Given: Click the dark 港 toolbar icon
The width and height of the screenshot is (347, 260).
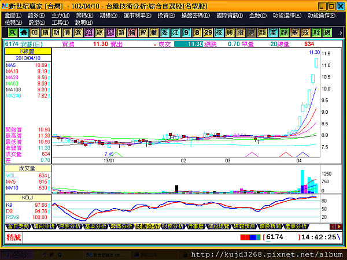Looking at the screenshot, I should click(251, 33).
